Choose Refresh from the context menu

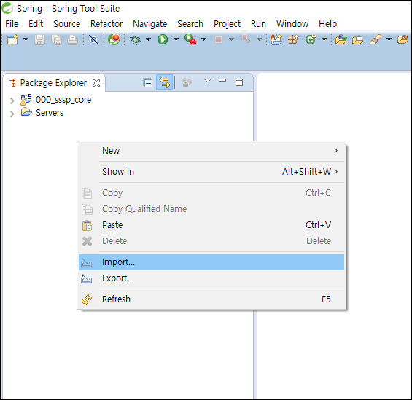point(211,299)
